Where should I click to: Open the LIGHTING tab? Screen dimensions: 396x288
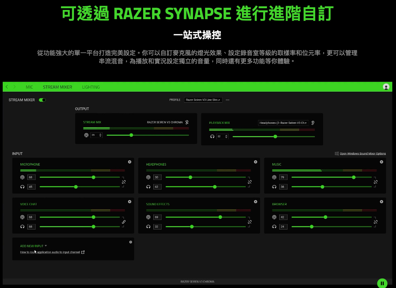91,87
